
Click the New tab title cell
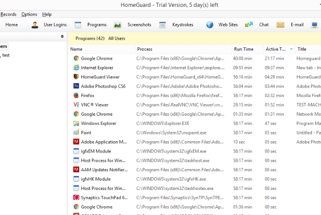tap(309, 68)
